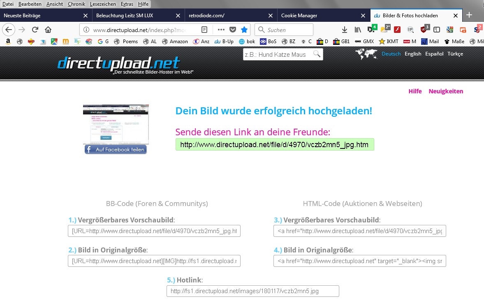This screenshot has width=484, height=303.
Task: Click the blue bookmark star icon
Action: click(x=244, y=30)
